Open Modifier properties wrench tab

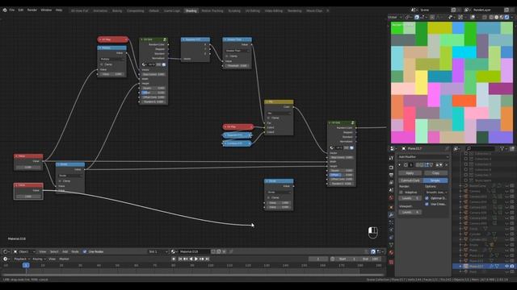click(x=391, y=215)
